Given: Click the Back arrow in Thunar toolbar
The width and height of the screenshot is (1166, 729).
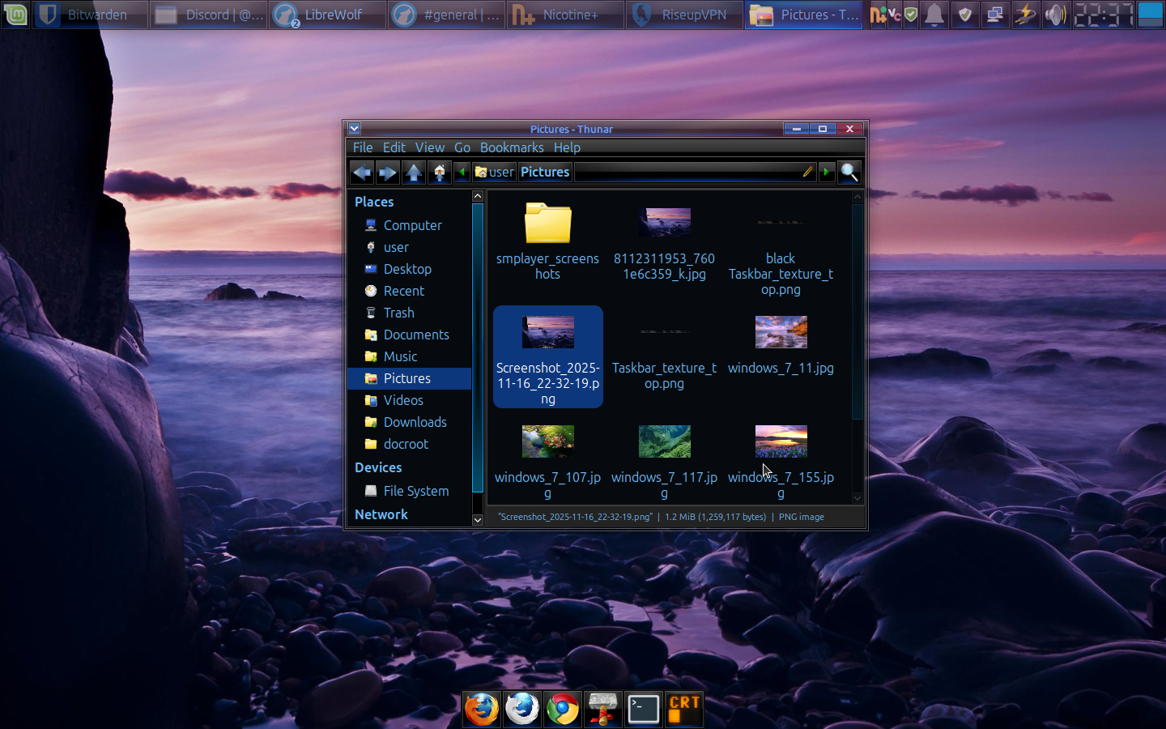Looking at the screenshot, I should coord(362,173).
